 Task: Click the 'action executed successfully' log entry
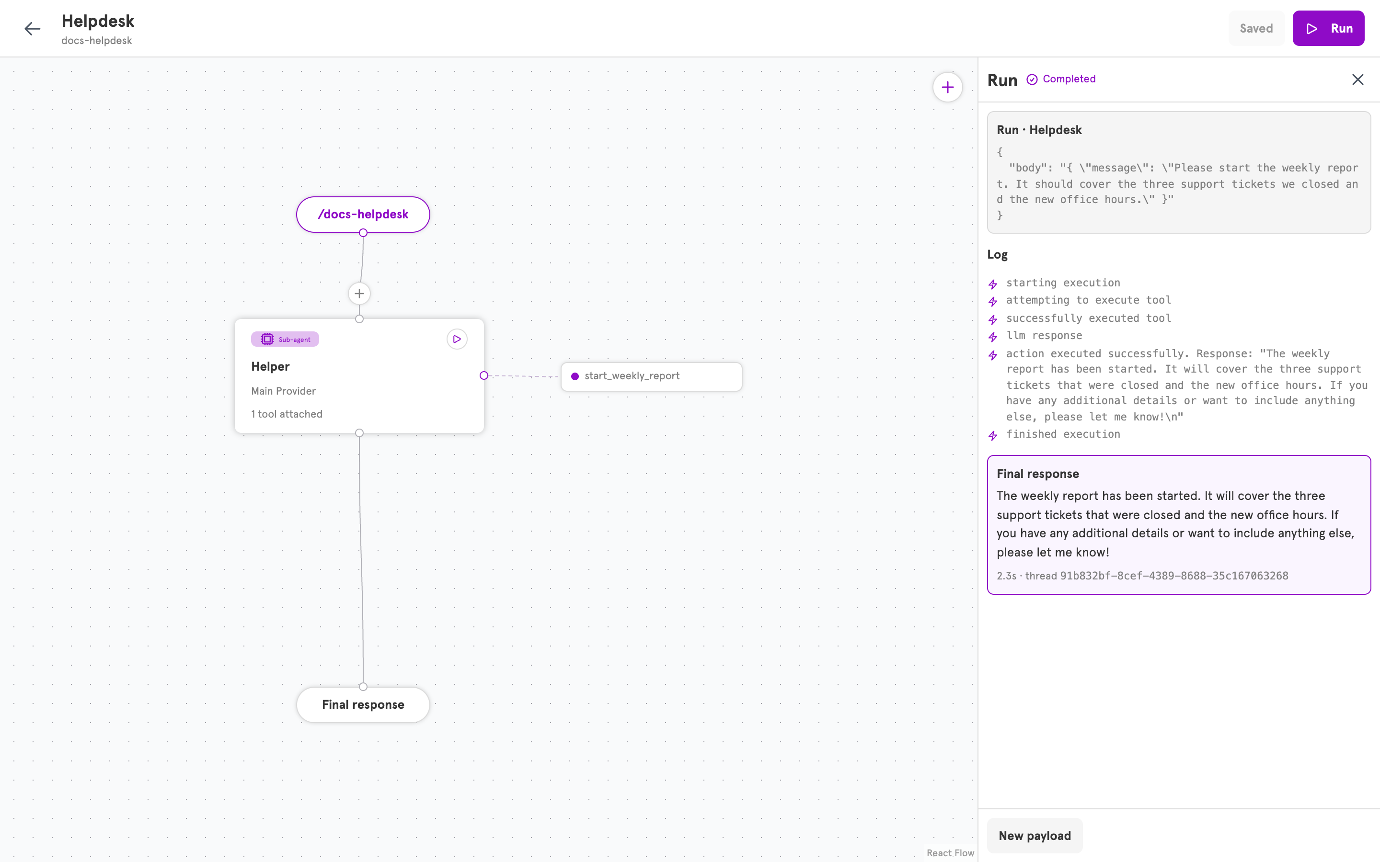pyautogui.click(x=1187, y=385)
